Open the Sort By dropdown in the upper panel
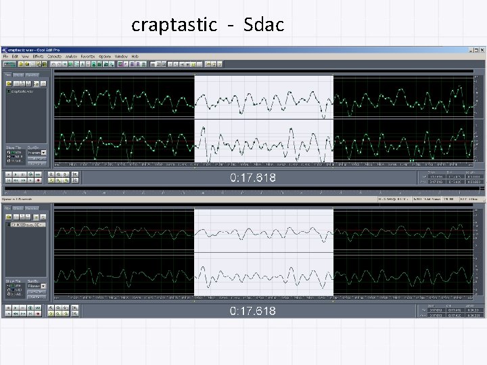The height and width of the screenshot is (365, 487). pyautogui.click(x=43, y=153)
